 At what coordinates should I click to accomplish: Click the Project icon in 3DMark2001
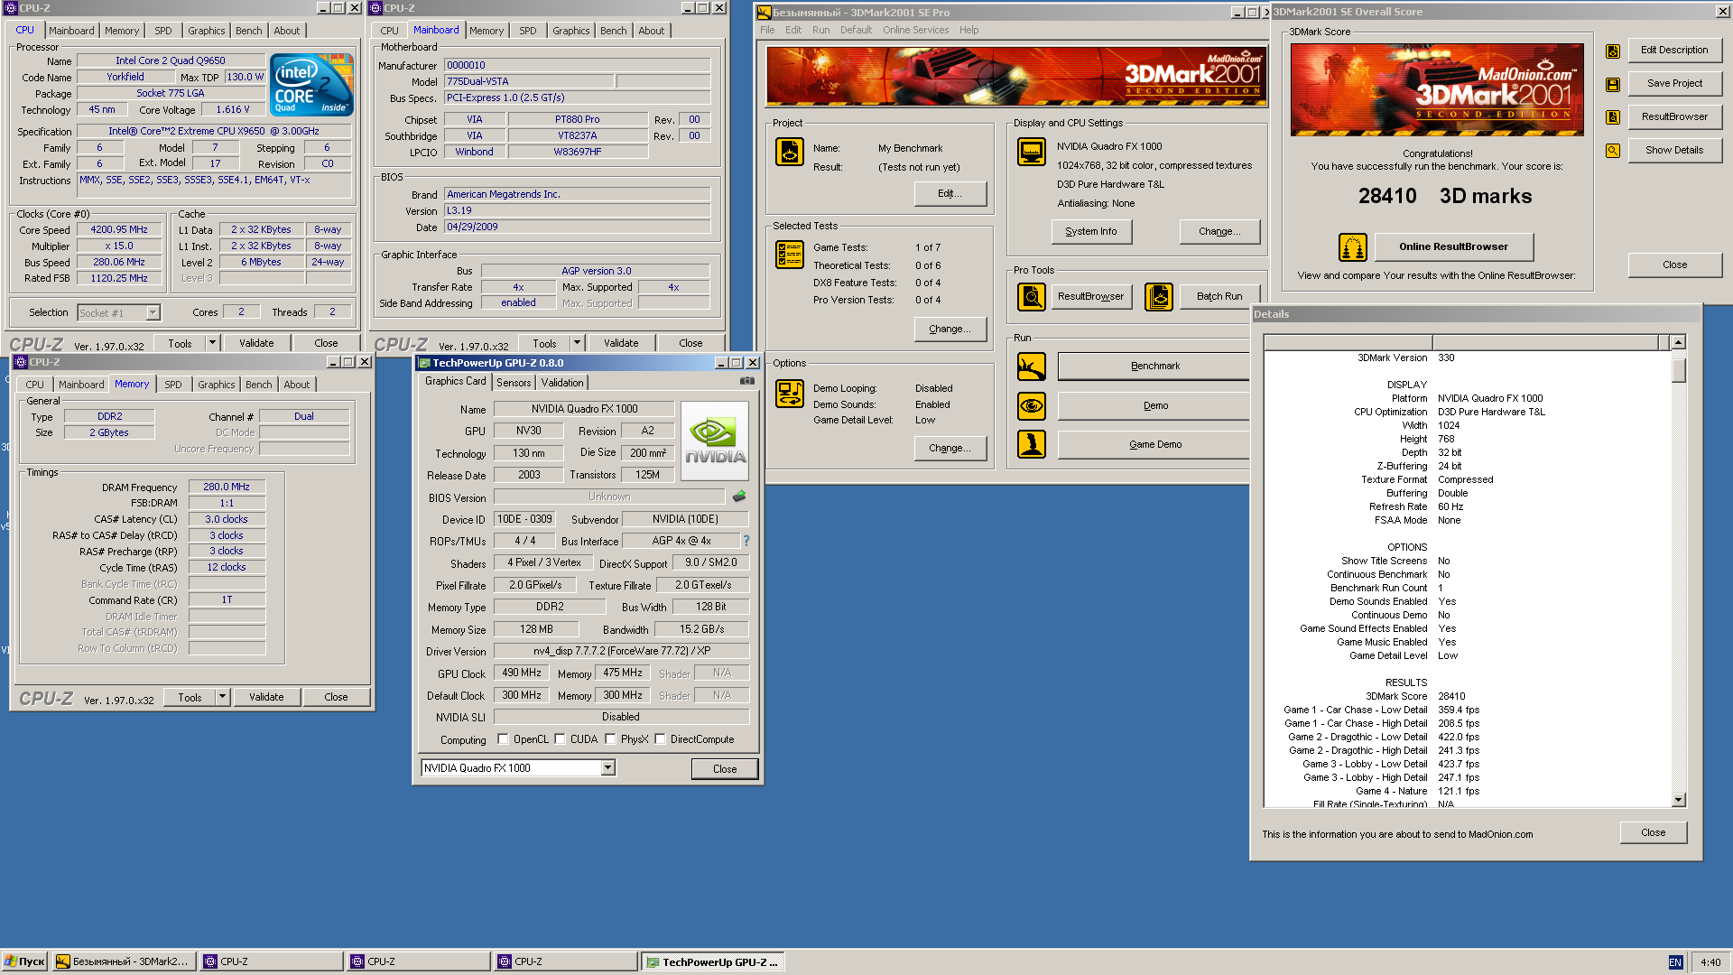[x=790, y=152]
